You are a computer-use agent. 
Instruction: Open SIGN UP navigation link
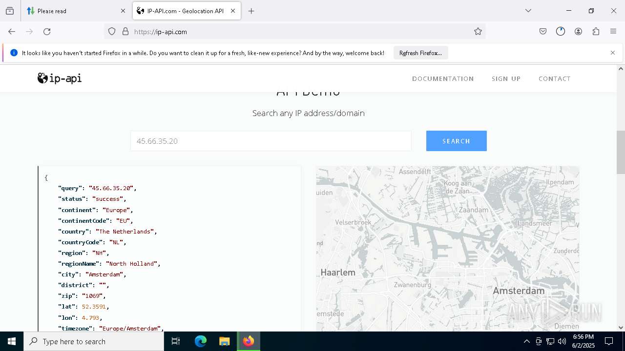click(x=506, y=78)
